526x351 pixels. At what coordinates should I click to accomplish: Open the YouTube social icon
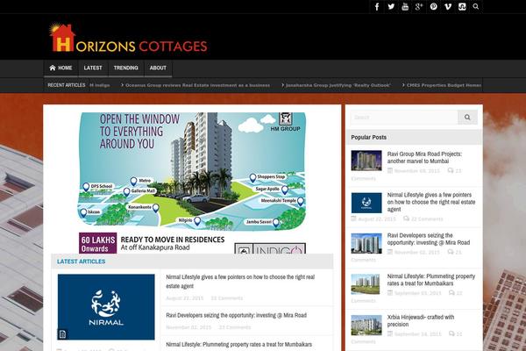(x=405, y=7)
